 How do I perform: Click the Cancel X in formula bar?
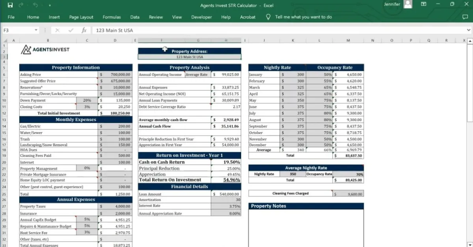click(58, 30)
